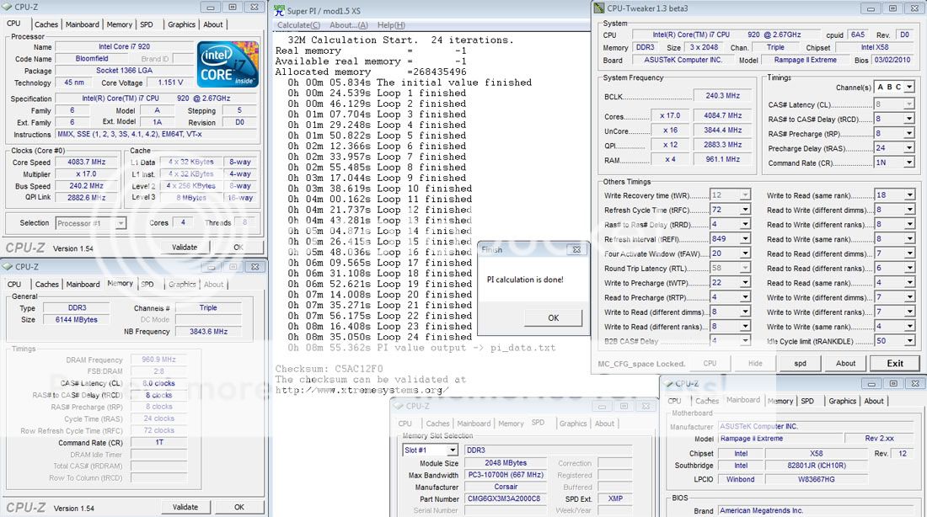Open Ras# to Ras# Delay (tRRD) dropdown

tap(745, 224)
